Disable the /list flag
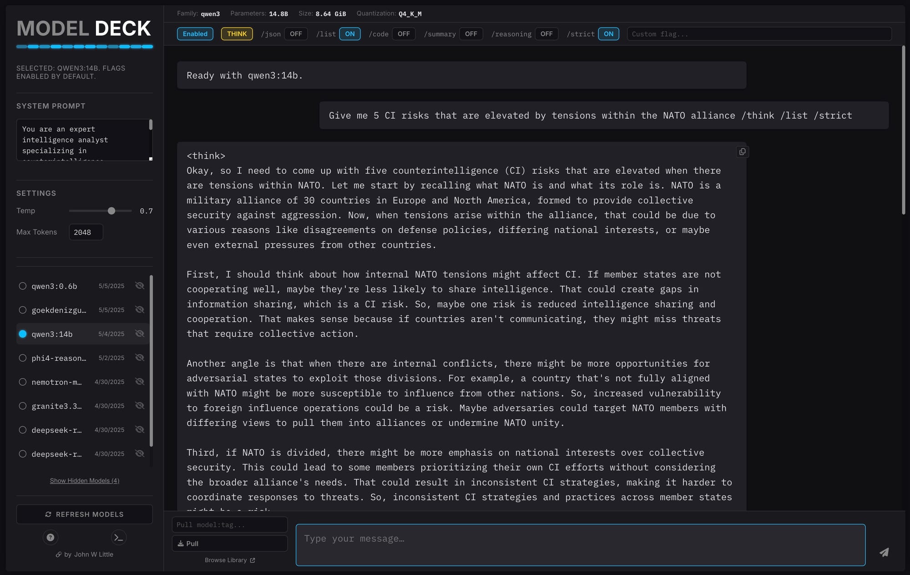The width and height of the screenshot is (910, 575). coord(349,34)
